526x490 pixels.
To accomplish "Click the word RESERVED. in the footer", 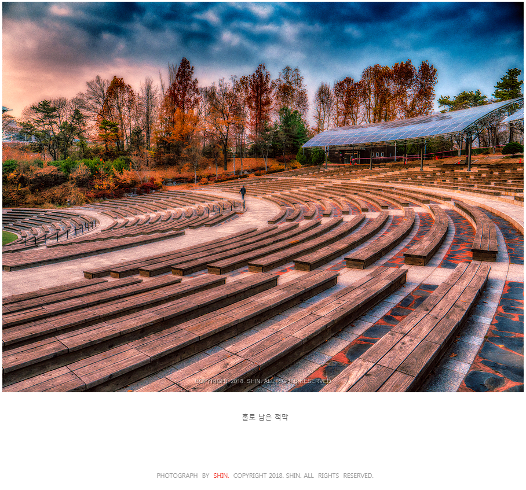I will tap(358, 476).
